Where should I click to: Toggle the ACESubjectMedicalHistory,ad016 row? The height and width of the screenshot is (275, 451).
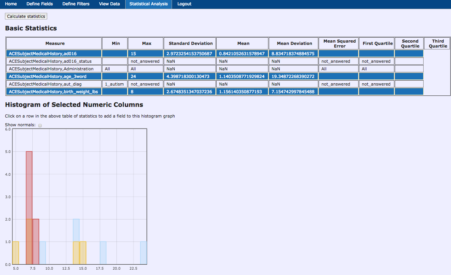(x=54, y=54)
